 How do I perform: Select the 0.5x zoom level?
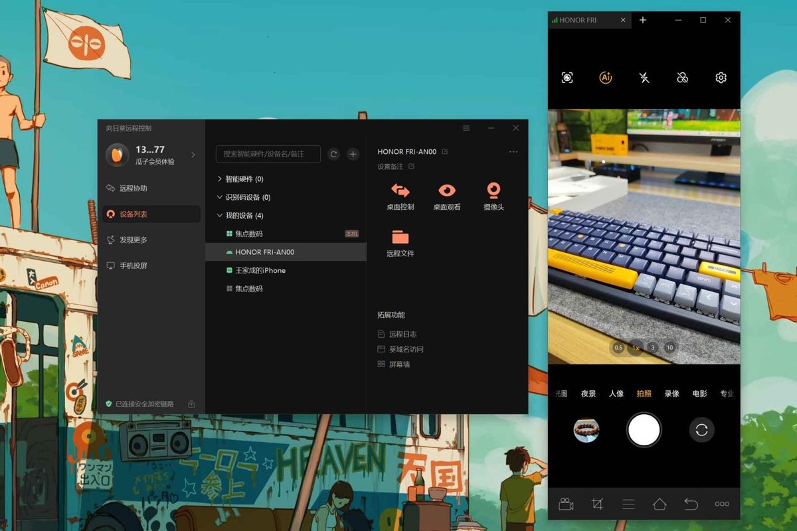click(x=618, y=348)
